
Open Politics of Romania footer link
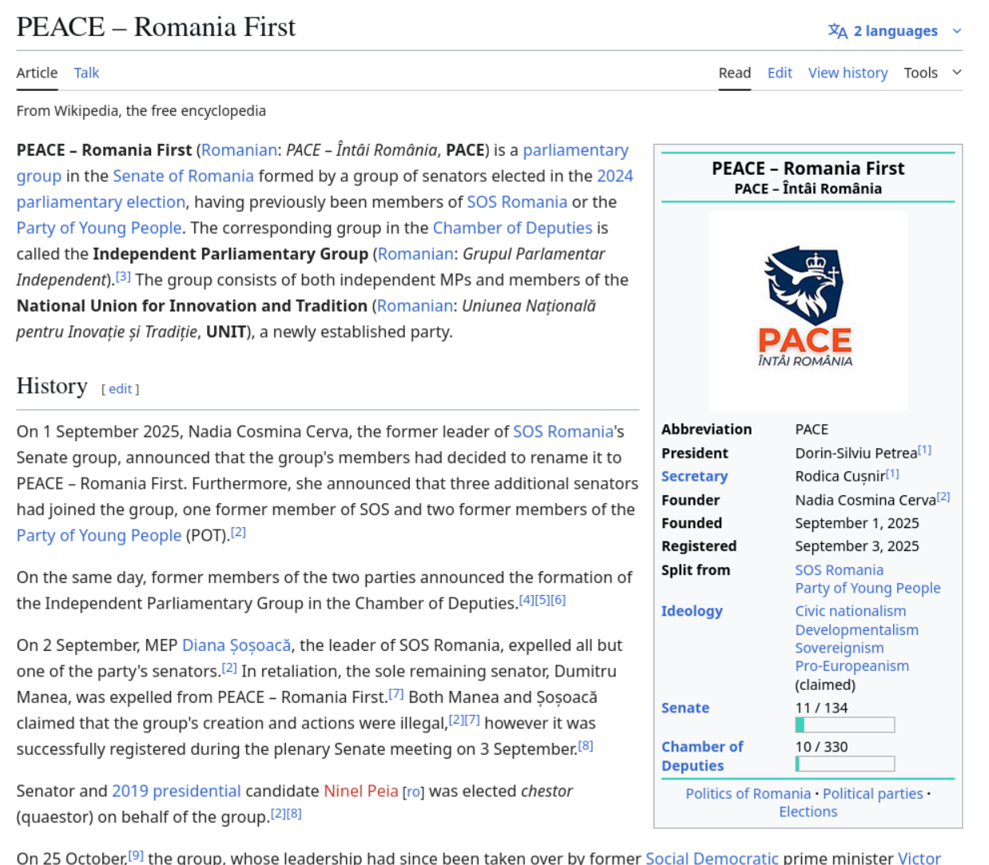pyautogui.click(x=748, y=793)
